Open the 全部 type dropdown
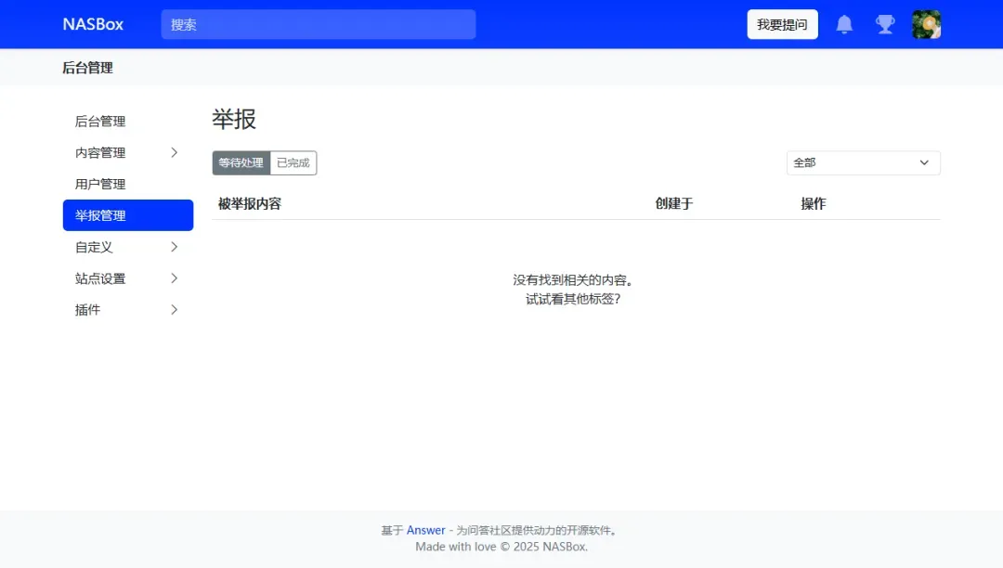The width and height of the screenshot is (1003, 568). click(863, 162)
